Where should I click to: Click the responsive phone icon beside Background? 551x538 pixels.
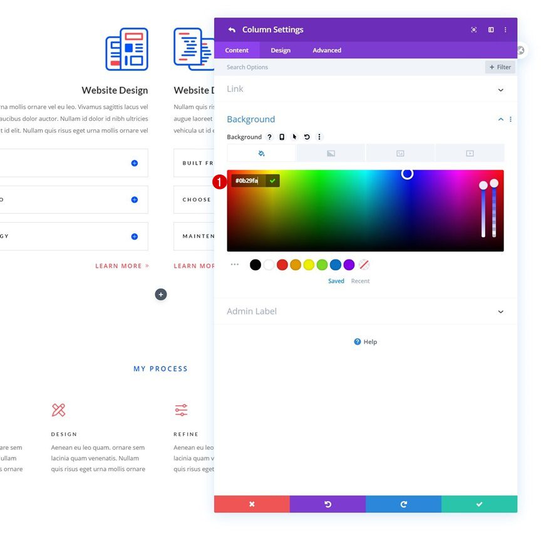coord(282,137)
